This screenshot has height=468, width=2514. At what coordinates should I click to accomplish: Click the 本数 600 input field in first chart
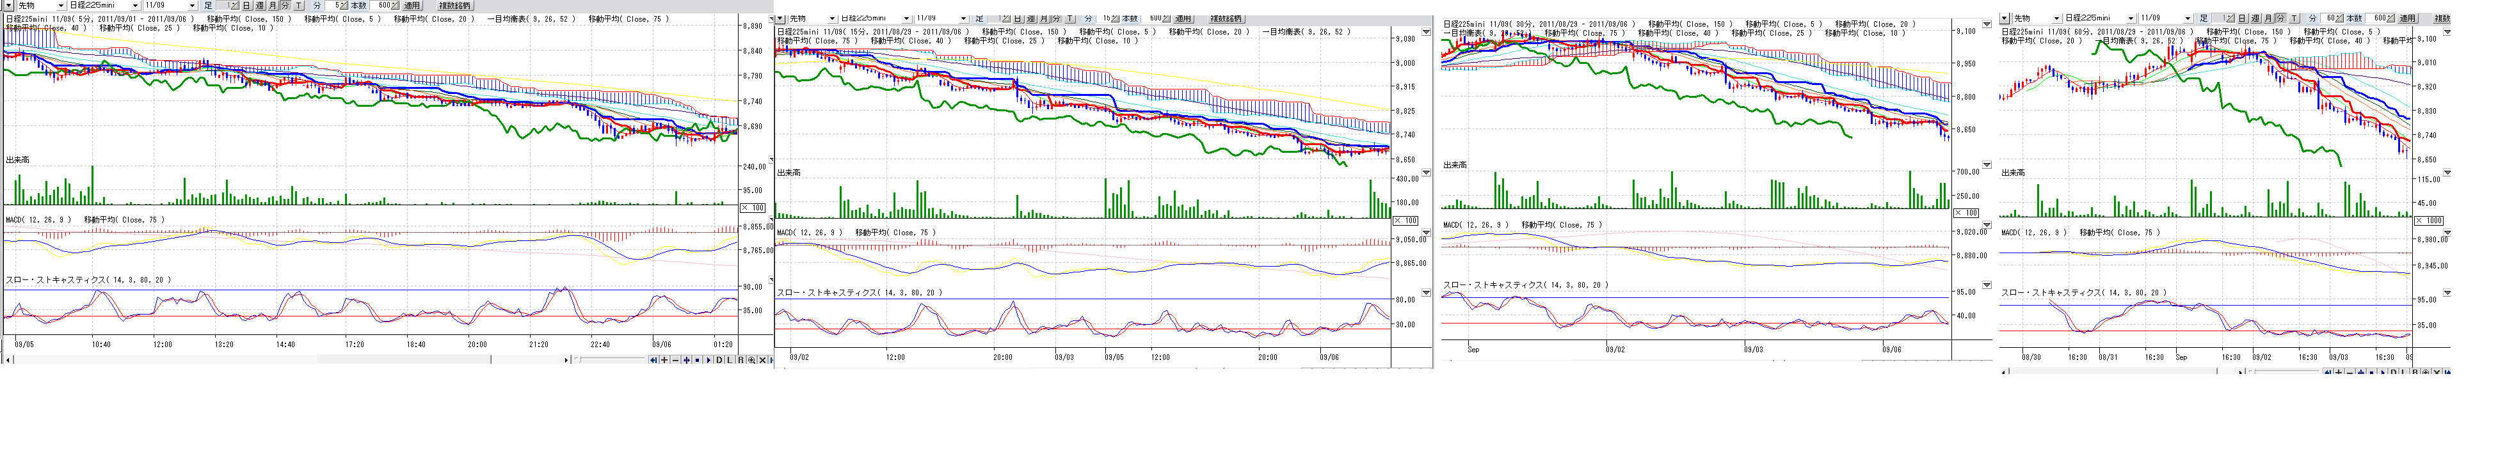[381, 6]
